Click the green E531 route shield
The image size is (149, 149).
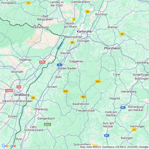47,124
